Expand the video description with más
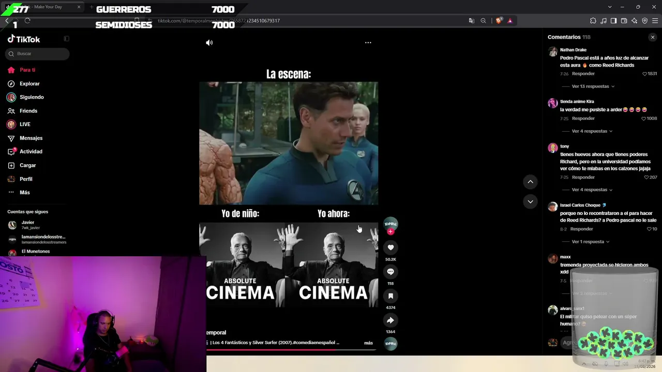Viewport: 662px width, 372px height. tap(368, 343)
